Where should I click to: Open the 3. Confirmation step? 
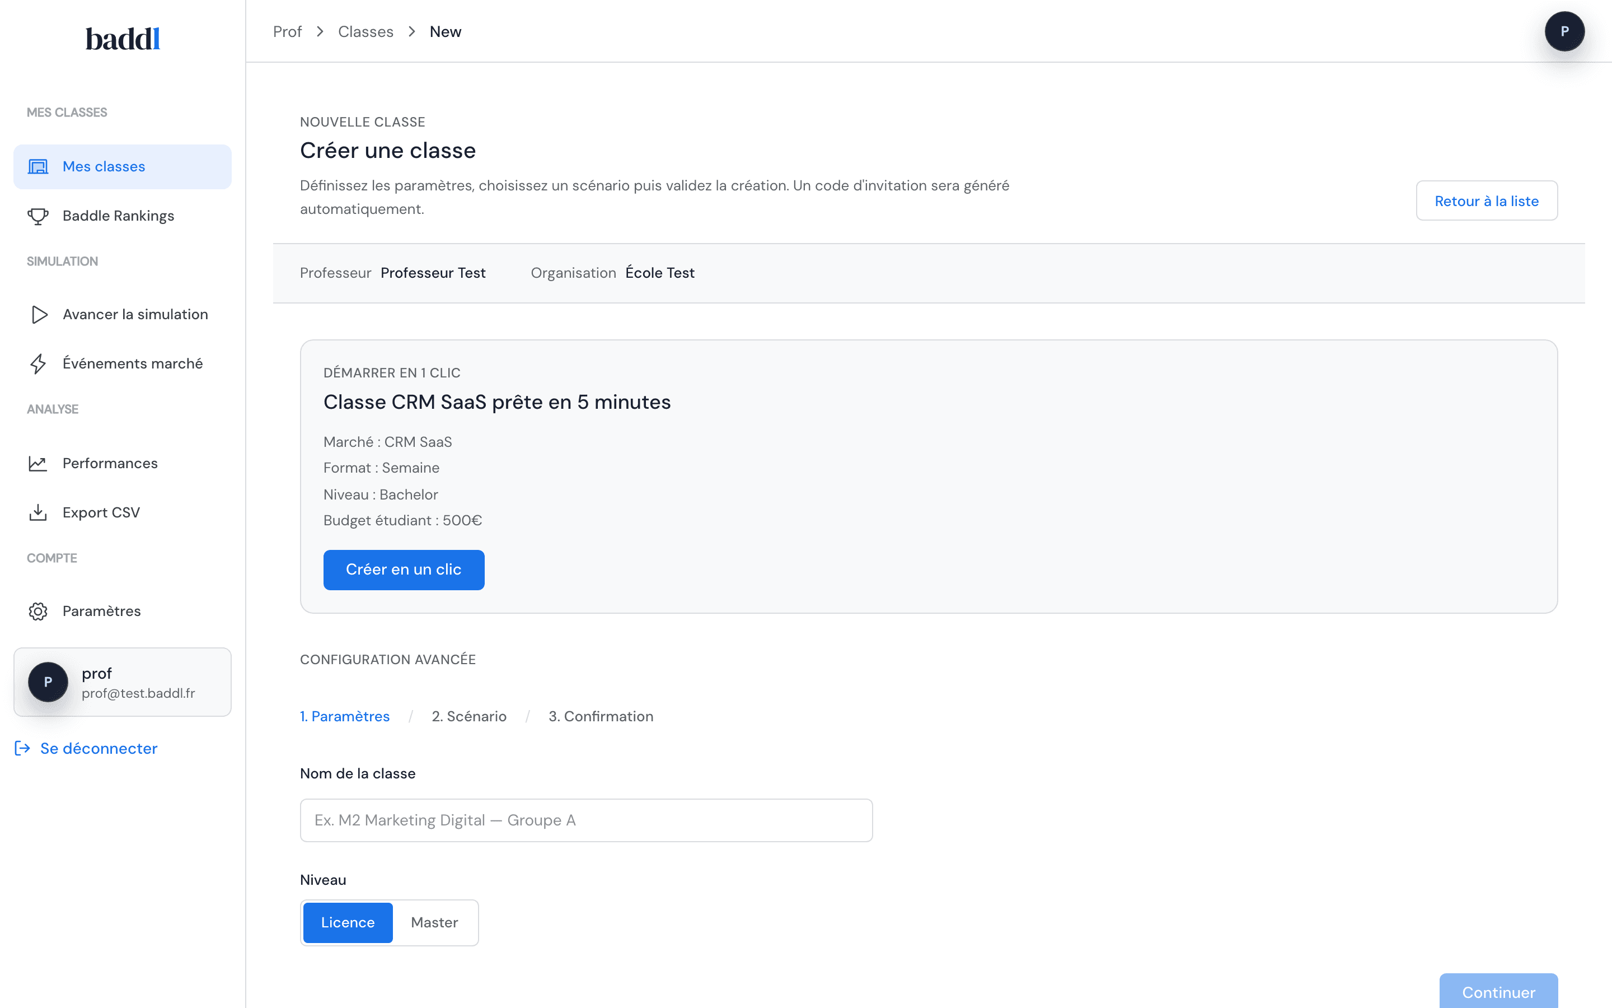pyautogui.click(x=600, y=716)
